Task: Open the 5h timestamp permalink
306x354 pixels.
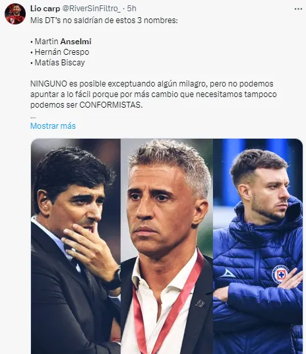Action: pos(132,9)
